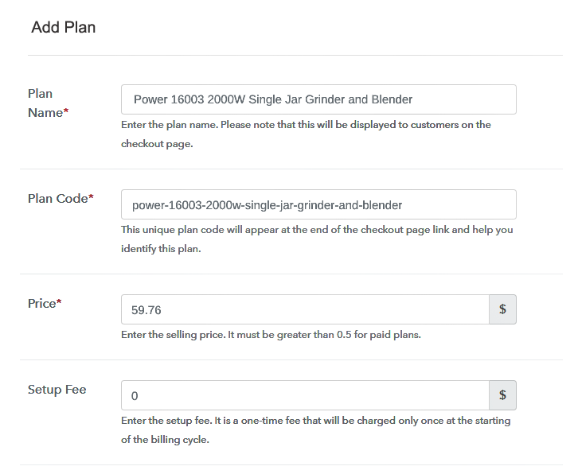The height and width of the screenshot is (474, 578).
Task: Click the Plan Name label
Action: [x=49, y=103]
